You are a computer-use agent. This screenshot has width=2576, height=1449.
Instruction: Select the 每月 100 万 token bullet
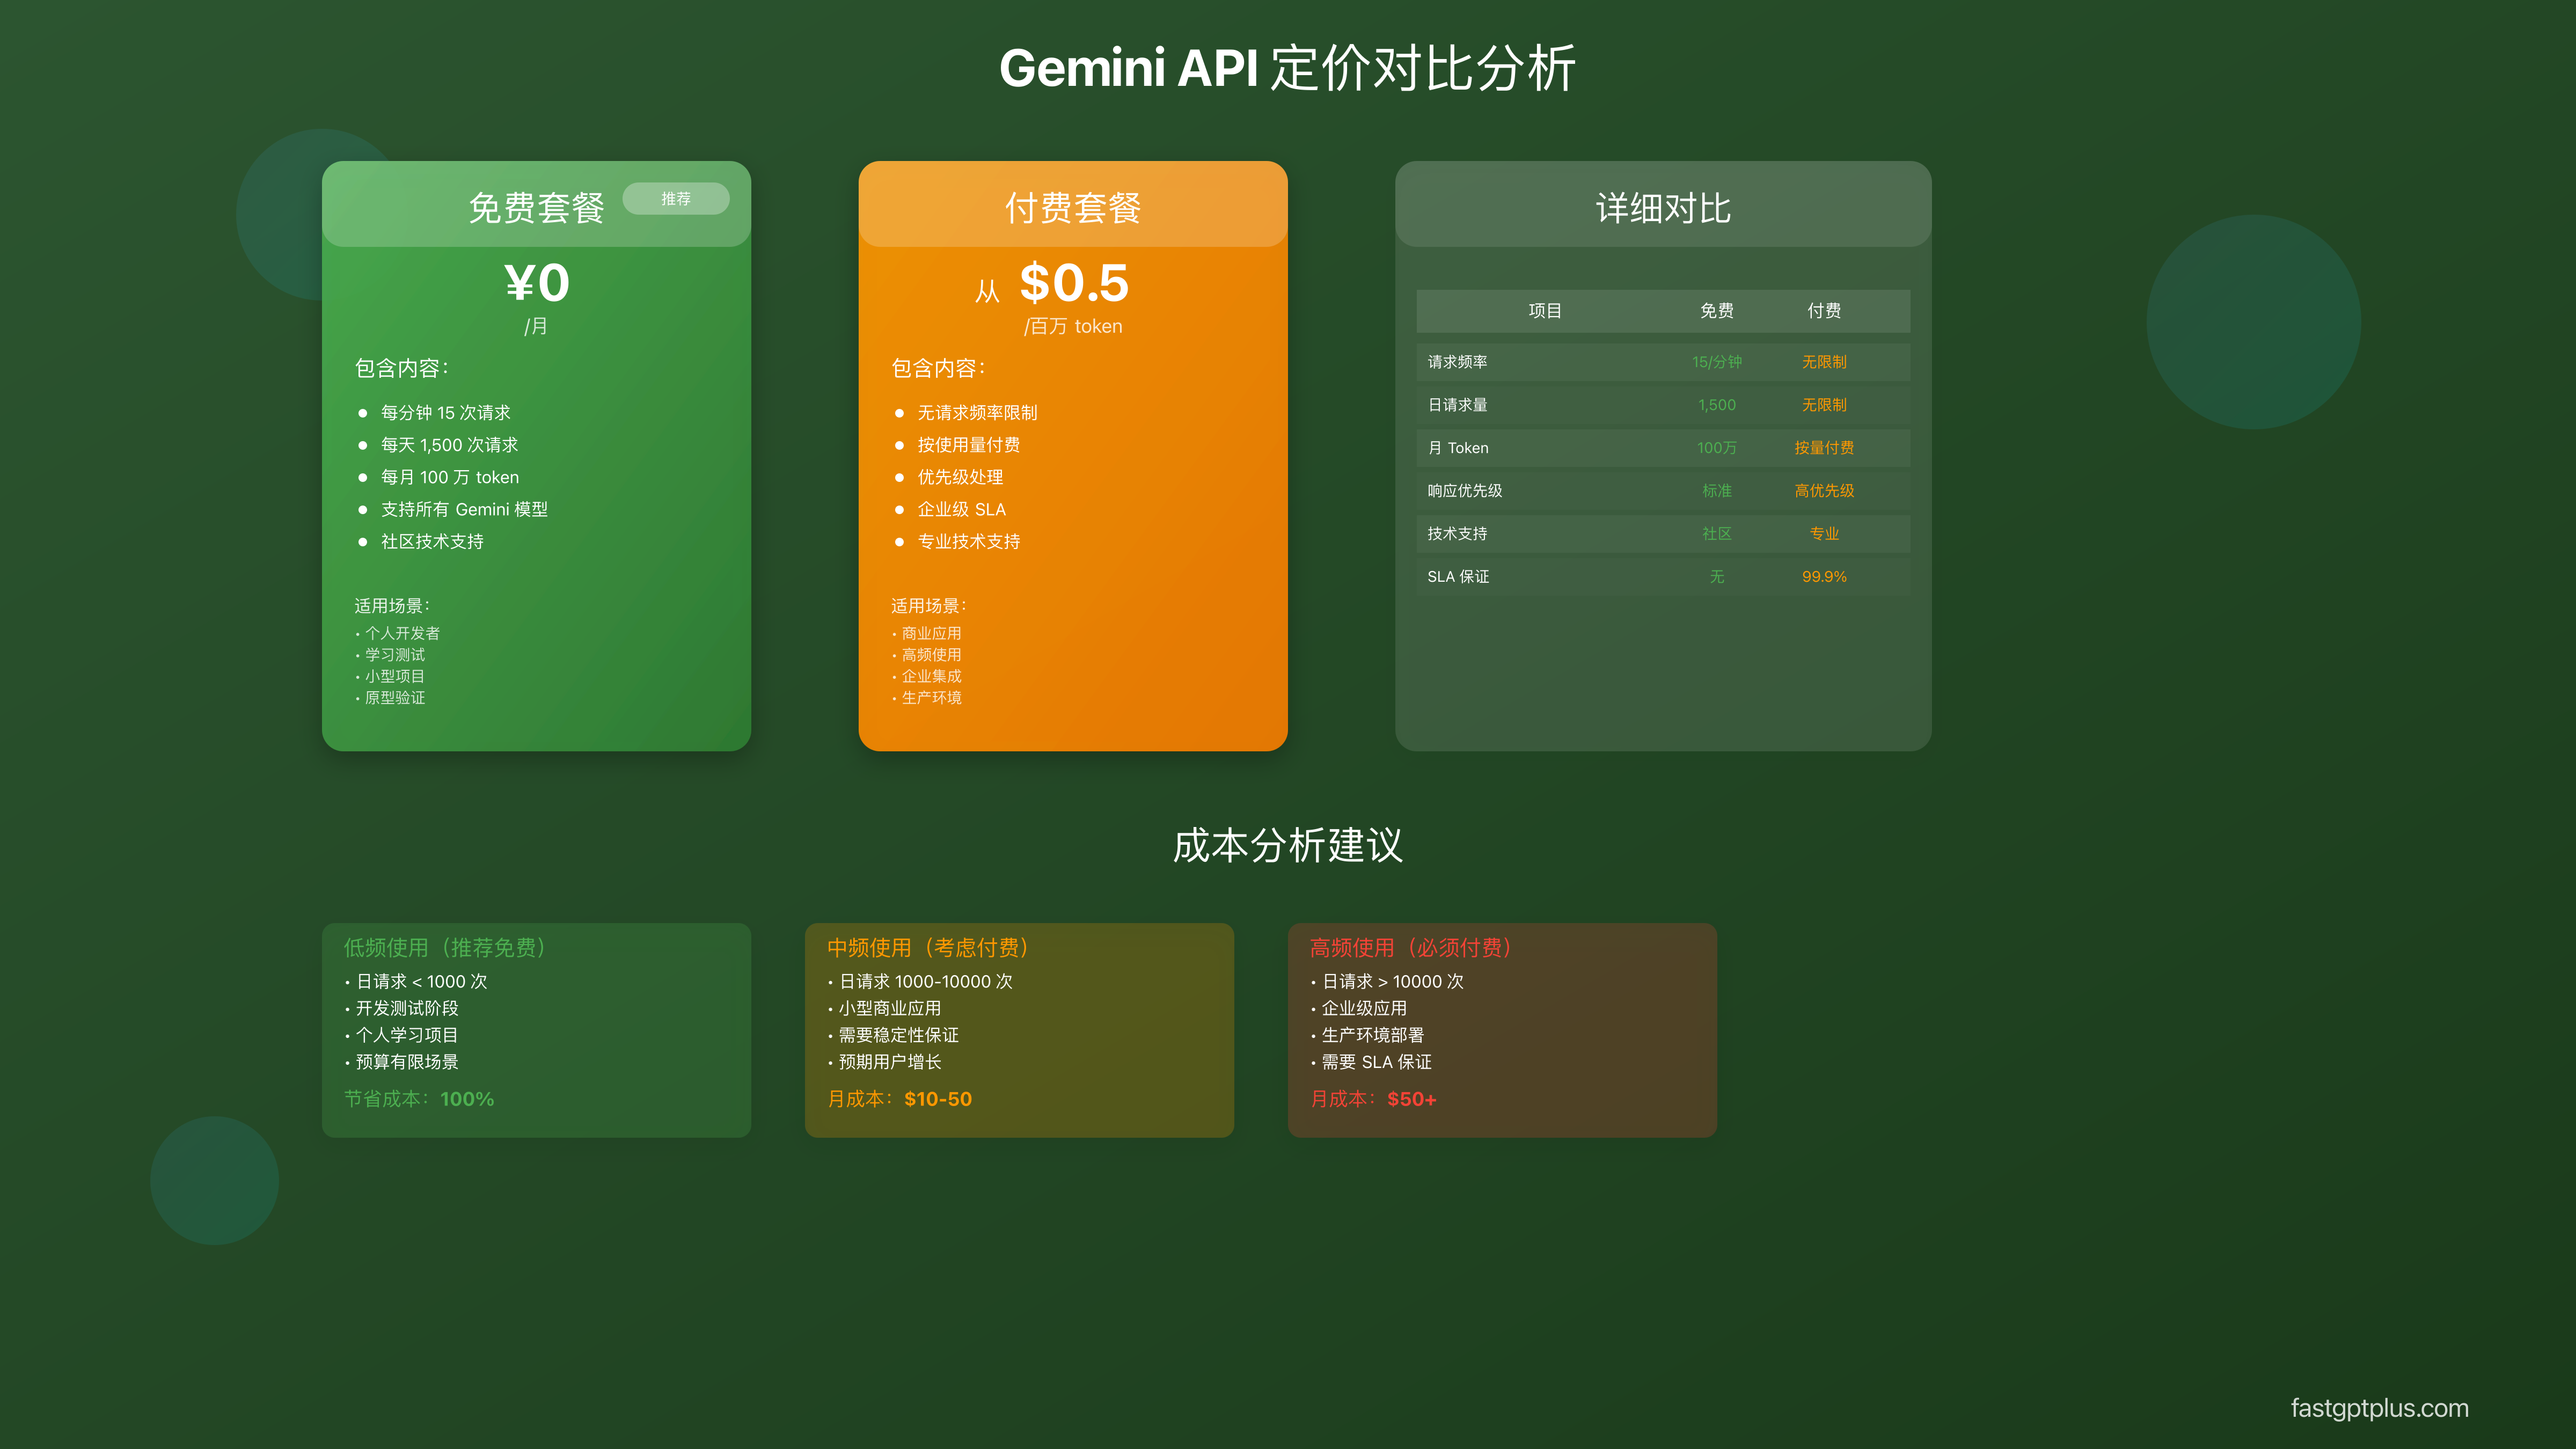[x=450, y=477]
